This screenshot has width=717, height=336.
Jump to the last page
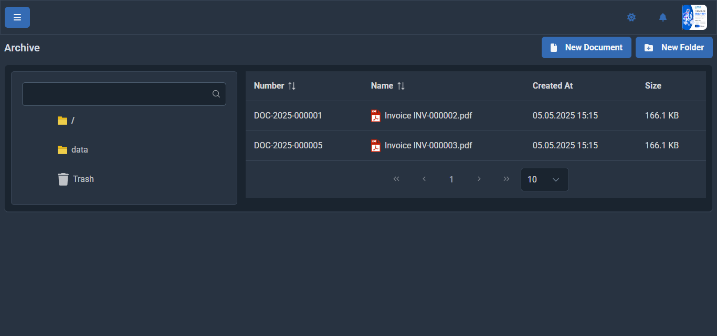(x=506, y=179)
